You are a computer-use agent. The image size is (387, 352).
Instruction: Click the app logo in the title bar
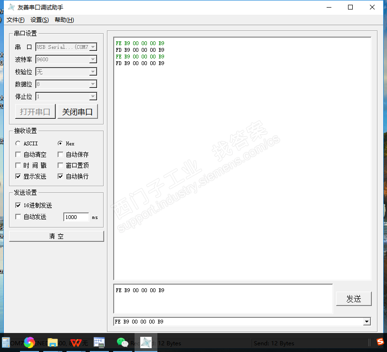[11, 8]
